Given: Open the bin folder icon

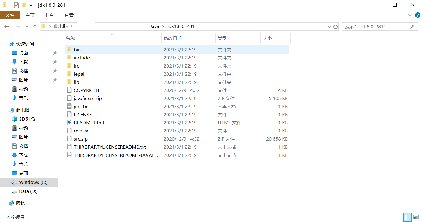Looking at the screenshot, I should [x=69, y=50].
